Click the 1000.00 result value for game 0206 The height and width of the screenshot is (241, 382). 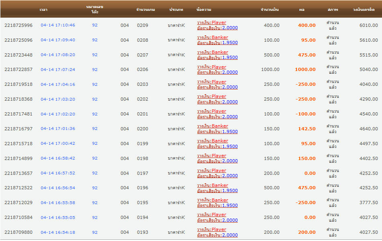(305, 70)
